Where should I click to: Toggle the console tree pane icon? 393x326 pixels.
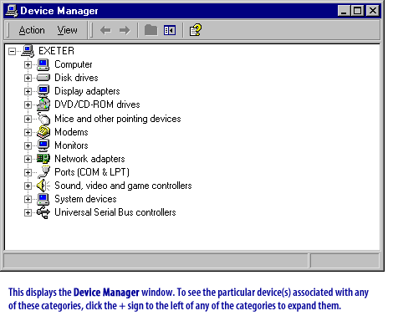(170, 30)
